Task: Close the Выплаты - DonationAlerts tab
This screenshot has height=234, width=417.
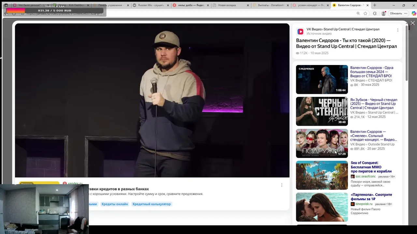Action: click(x=288, y=5)
